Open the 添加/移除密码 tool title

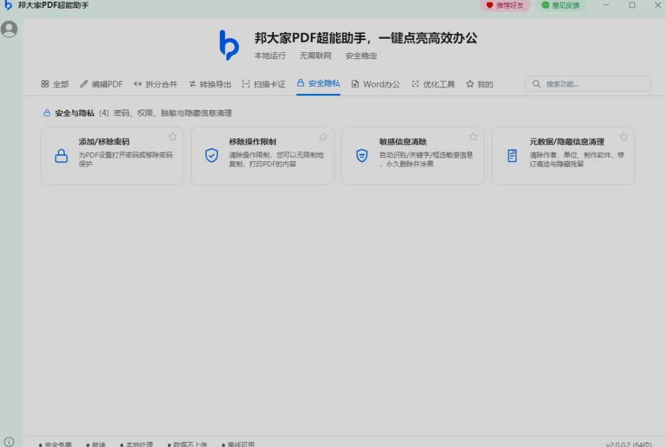(x=104, y=142)
